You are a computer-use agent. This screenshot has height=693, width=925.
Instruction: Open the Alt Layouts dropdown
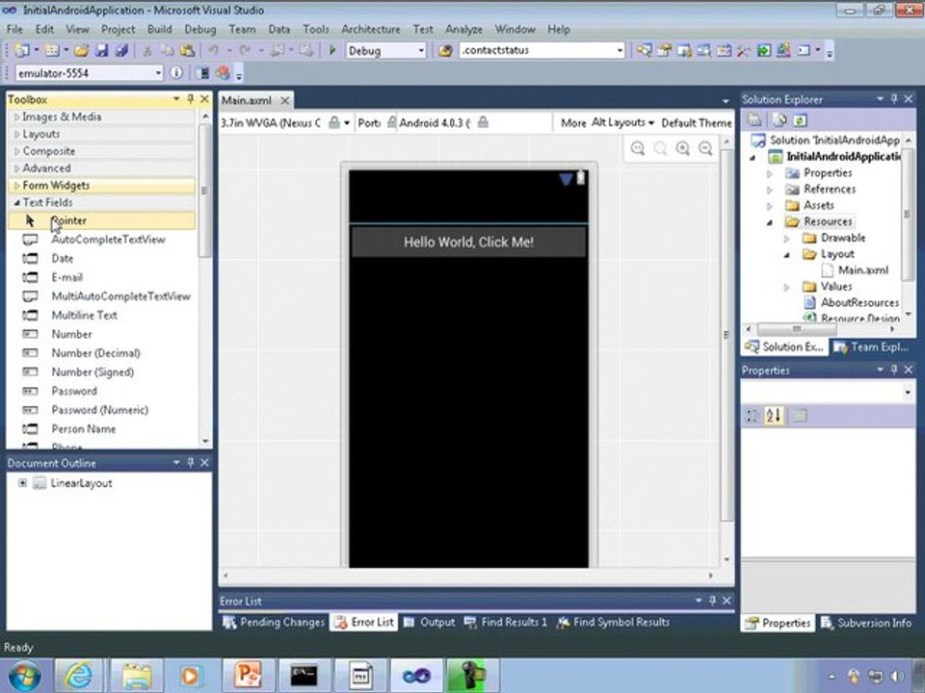[623, 122]
